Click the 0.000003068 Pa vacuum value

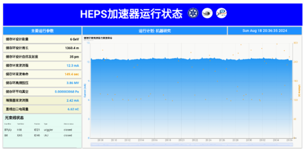click(x=67, y=92)
